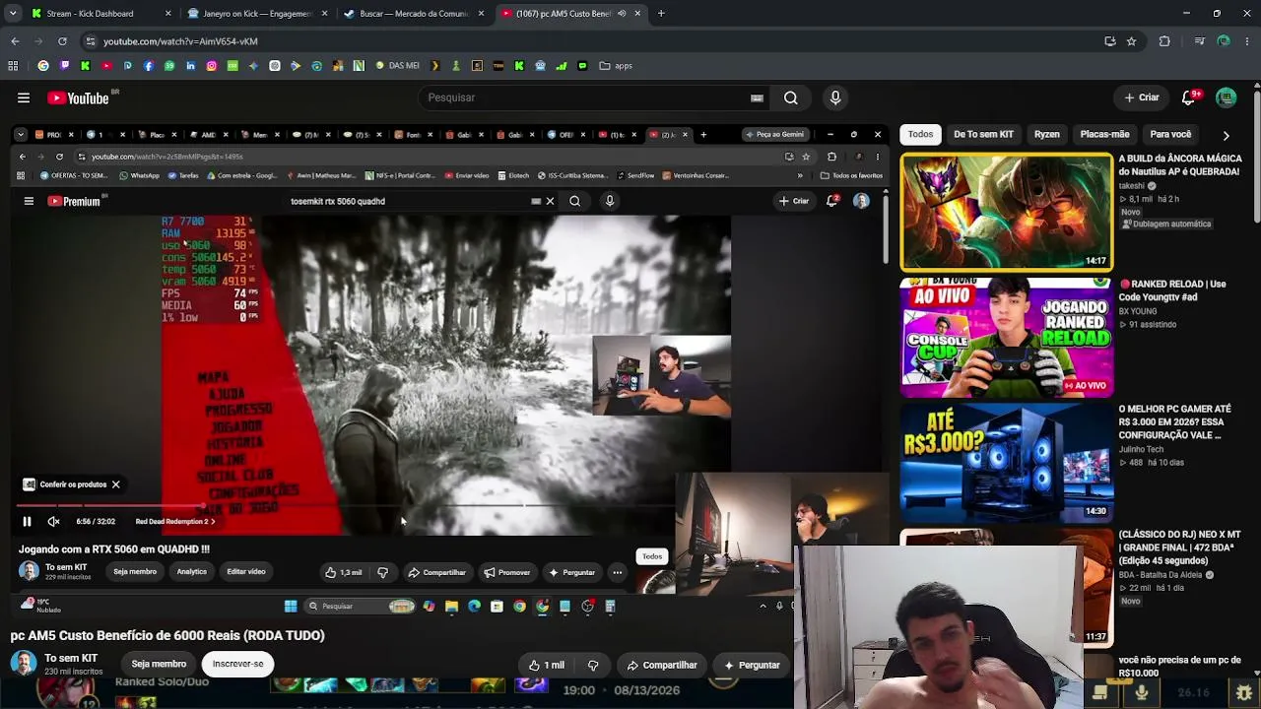This screenshot has width=1261, height=709.
Task: Click the progress bar of the recorded player
Action: 345,506
